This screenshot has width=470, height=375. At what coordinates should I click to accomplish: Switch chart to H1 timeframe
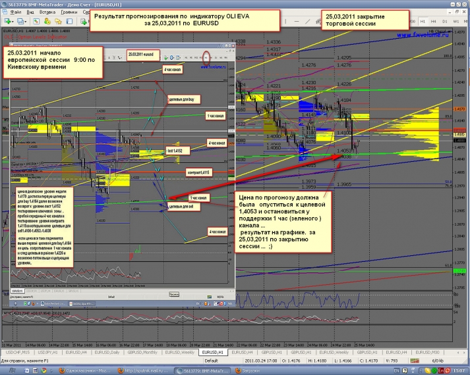423,22
